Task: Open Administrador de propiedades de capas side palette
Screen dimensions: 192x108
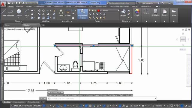Action: coord(2,46)
